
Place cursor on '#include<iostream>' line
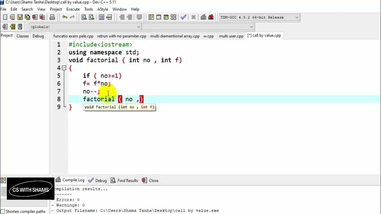click(101, 45)
